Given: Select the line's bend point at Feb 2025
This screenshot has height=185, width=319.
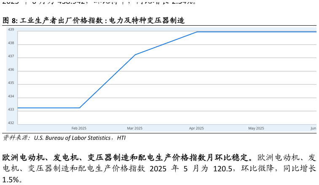Looking at the screenshot, I should click(80, 108).
